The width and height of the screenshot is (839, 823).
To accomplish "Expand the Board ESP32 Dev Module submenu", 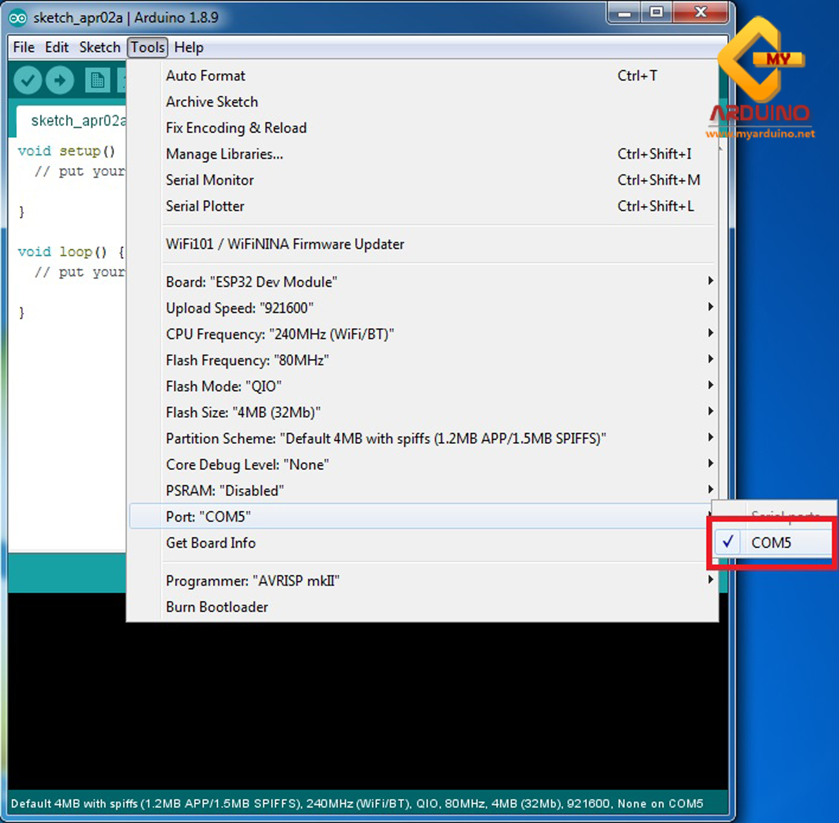I will (251, 282).
